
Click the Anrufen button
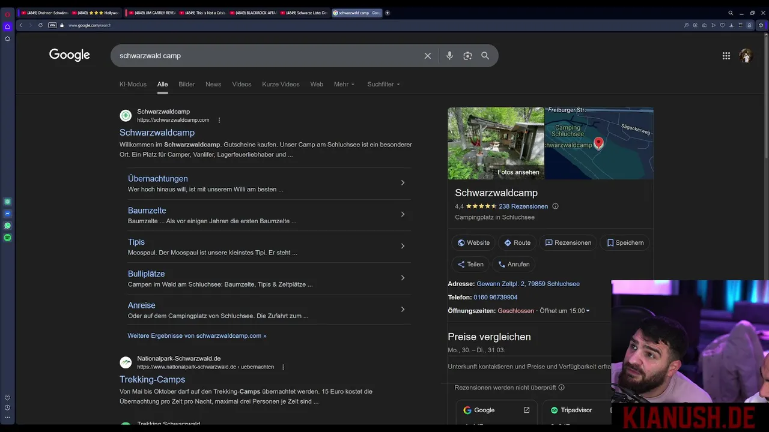click(x=514, y=264)
